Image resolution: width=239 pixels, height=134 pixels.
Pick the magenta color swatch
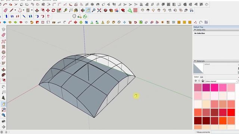point(206,87)
